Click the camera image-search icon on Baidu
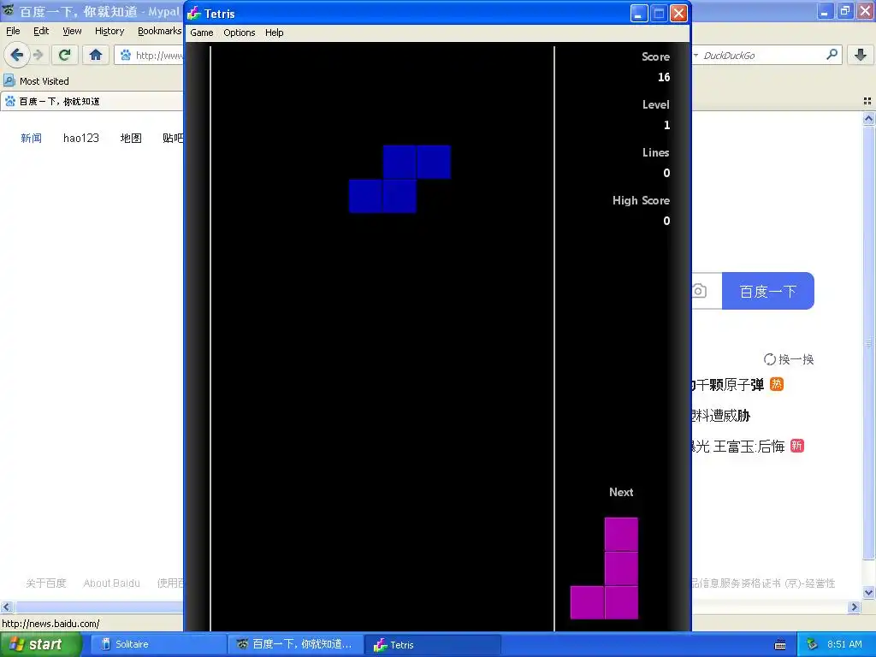 [700, 291]
